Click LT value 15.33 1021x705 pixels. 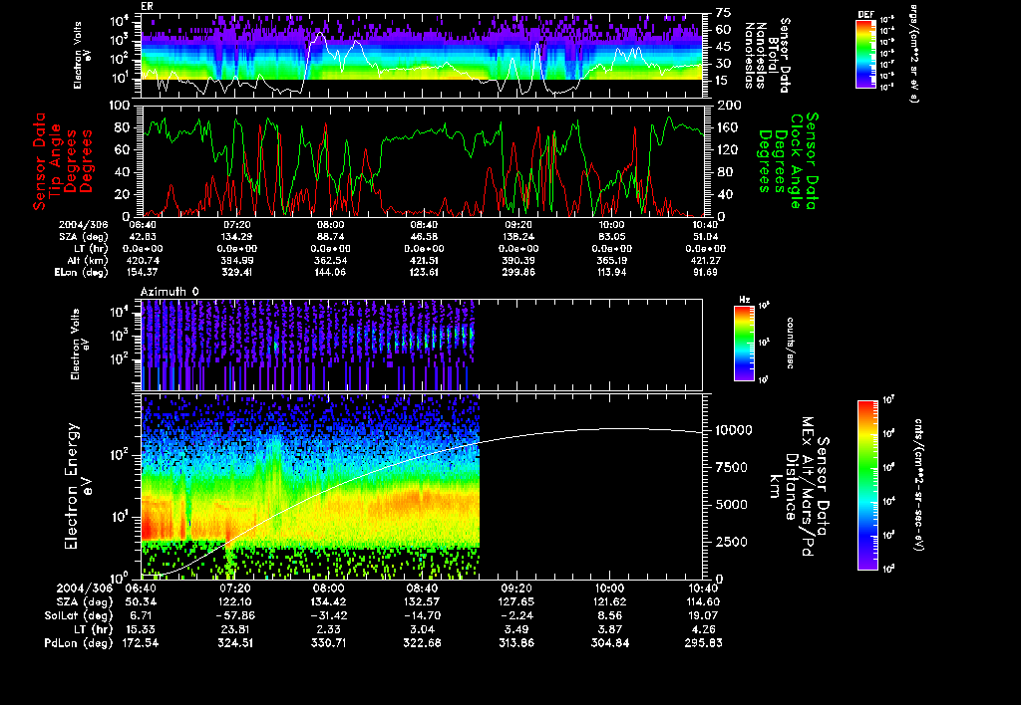click(140, 629)
